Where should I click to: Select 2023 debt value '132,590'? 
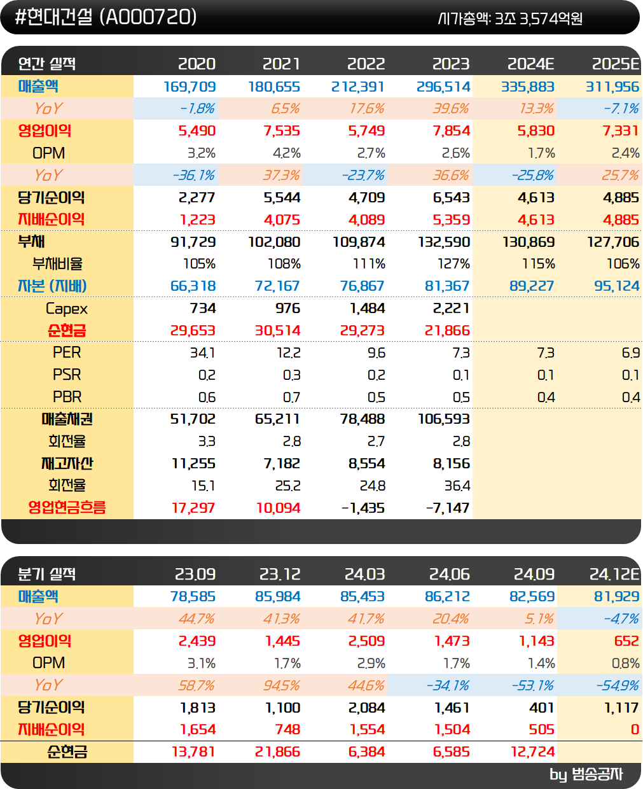(x=444, y=242)
